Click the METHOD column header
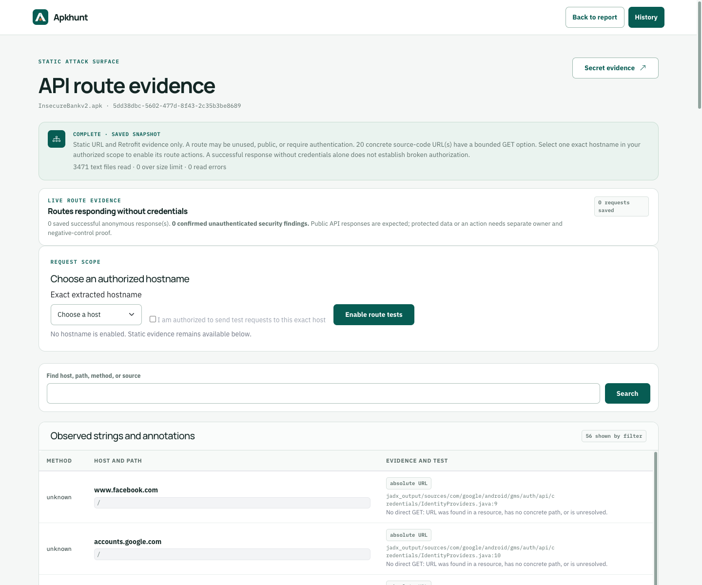Image resolution: width=702 pixels, height=585 pixels. click(x=59, y=461)
